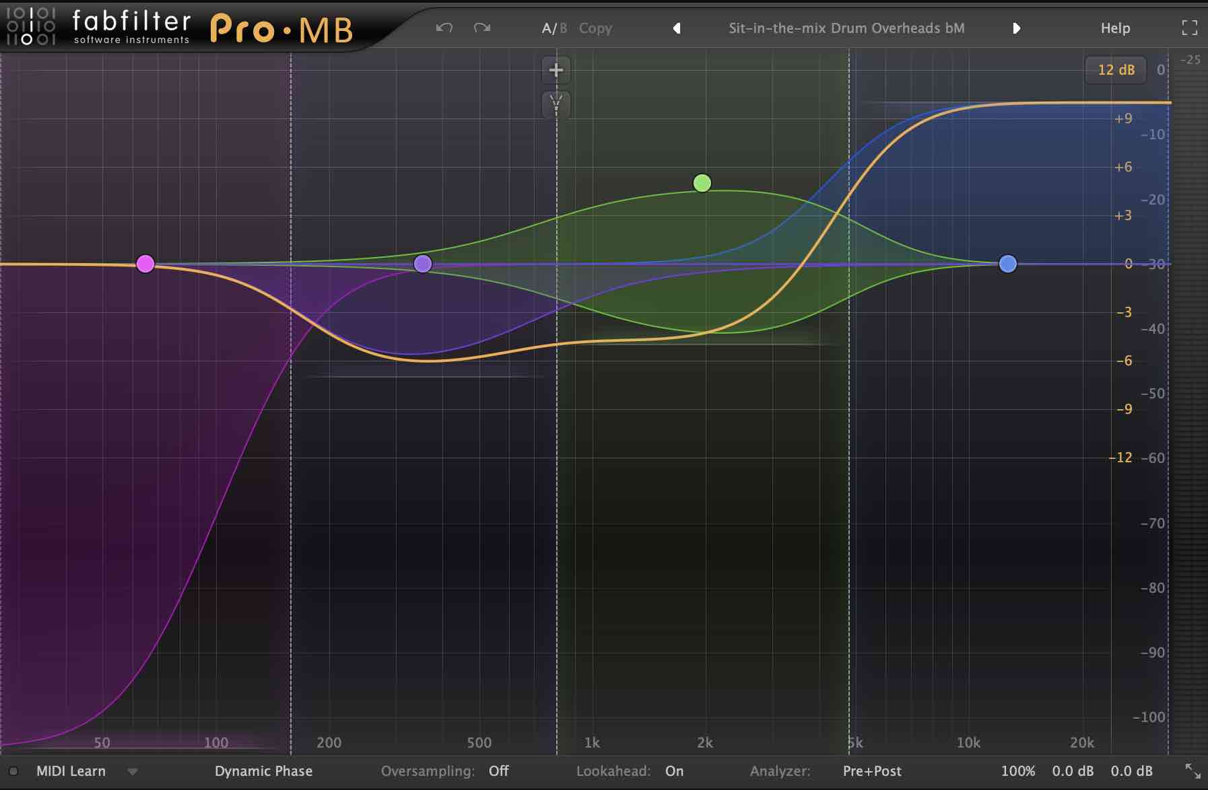Open the Help menu
Image resolution: width=1208 pixels, height=790 pixels.
1115,28
